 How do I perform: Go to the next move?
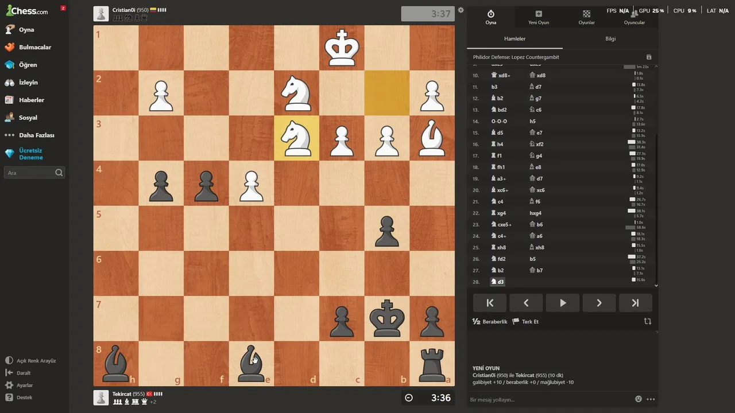(599, 303)
